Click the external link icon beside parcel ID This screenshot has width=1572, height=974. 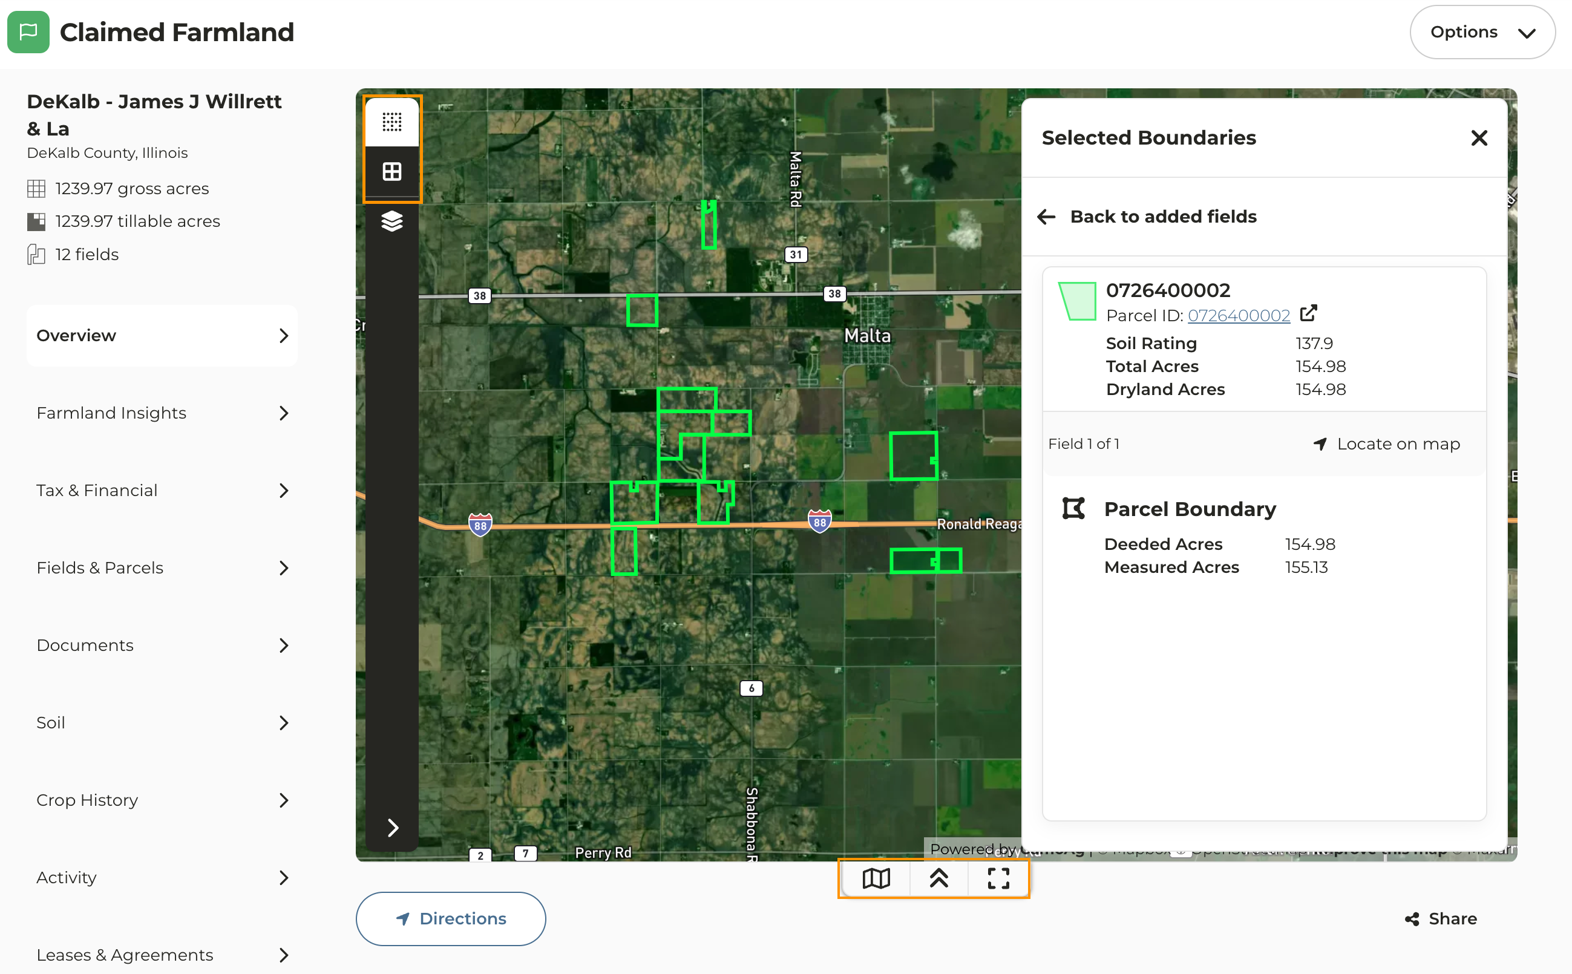(x=1309, y=313)
